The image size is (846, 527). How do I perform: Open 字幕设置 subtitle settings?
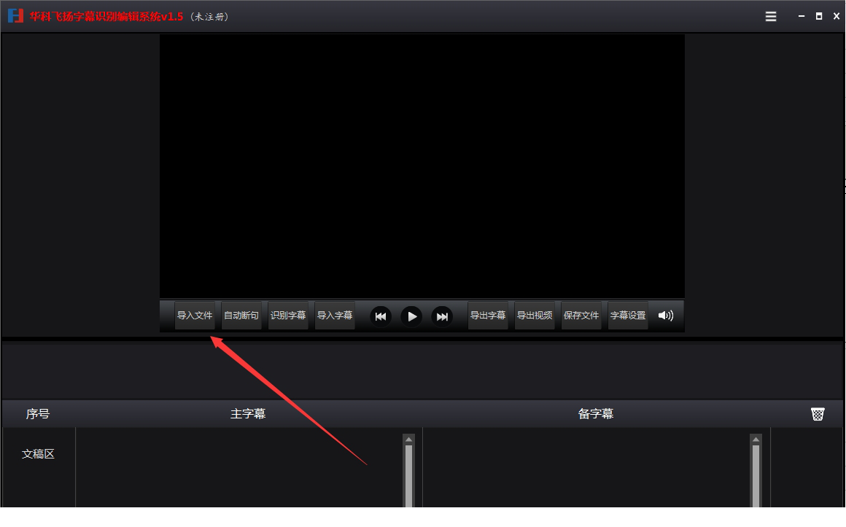tap(627, 316)
